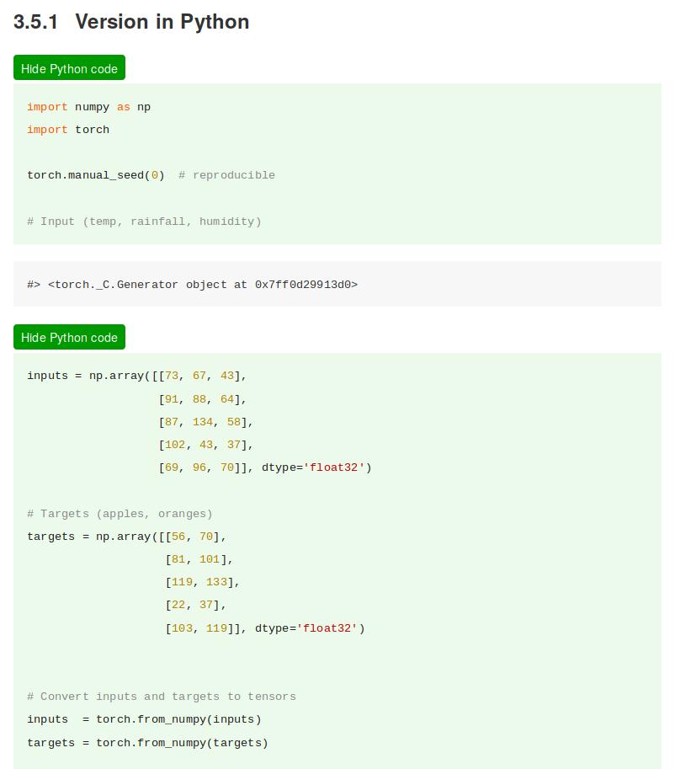
Task: Click the 'import numpy as np' line
Action: click(x=88, y=107)
